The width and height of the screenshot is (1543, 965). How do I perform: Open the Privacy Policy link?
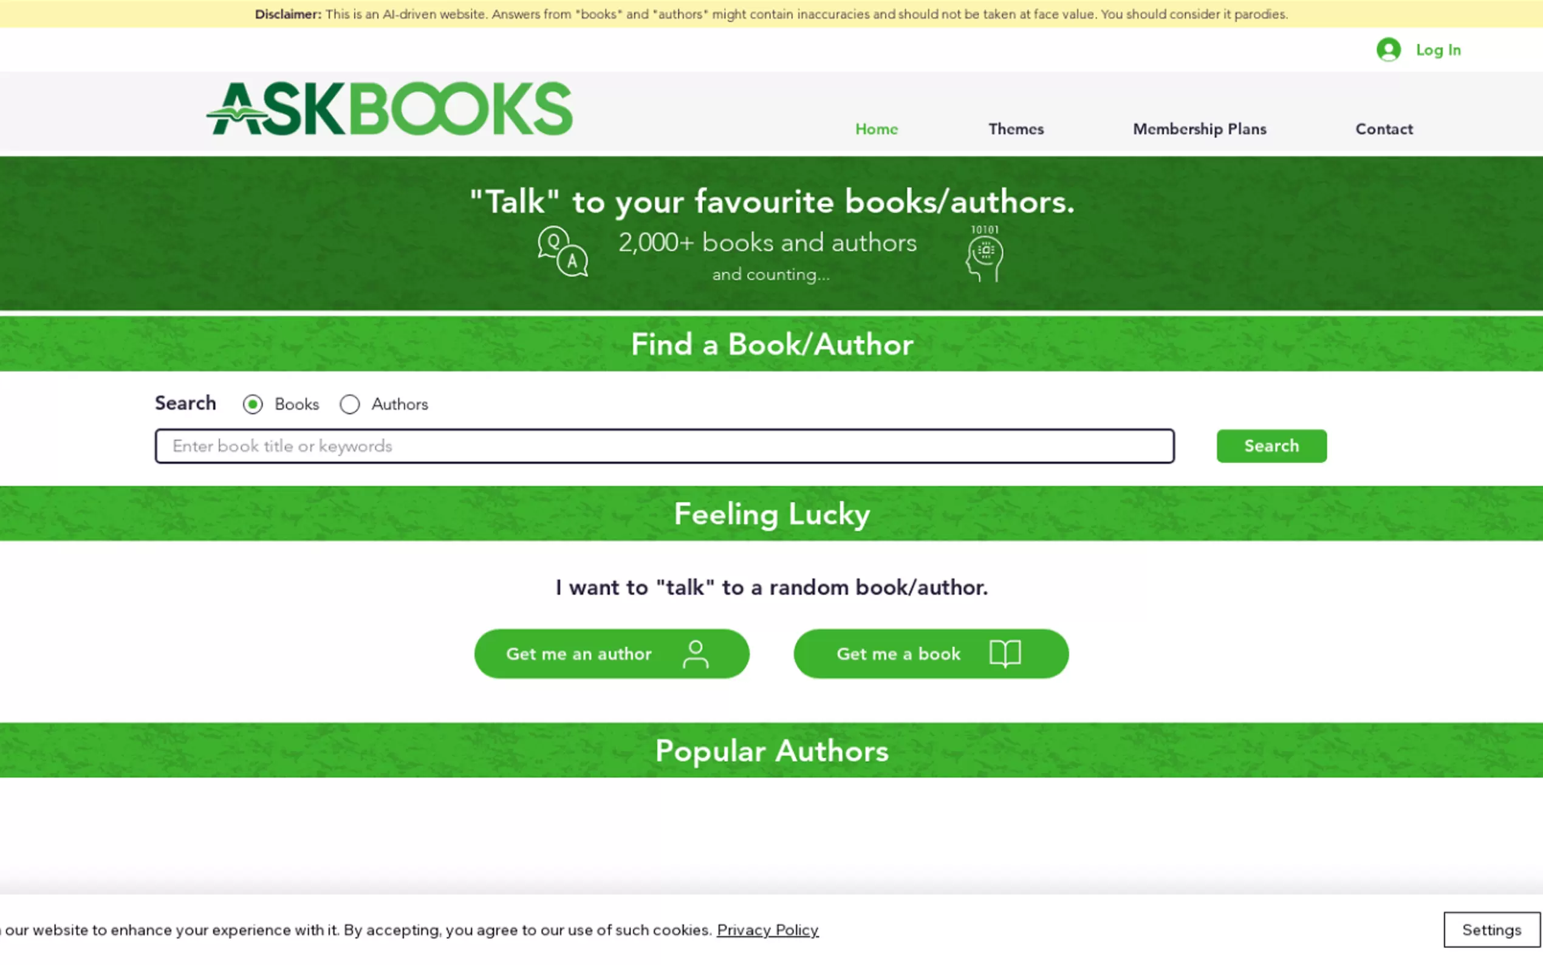pyautogui.click(x=767, y=930)
